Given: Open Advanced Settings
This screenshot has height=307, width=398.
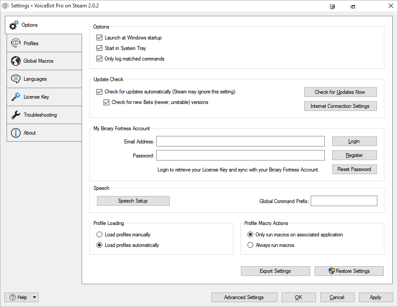Looking at the screenshot, I should point(244,297).
